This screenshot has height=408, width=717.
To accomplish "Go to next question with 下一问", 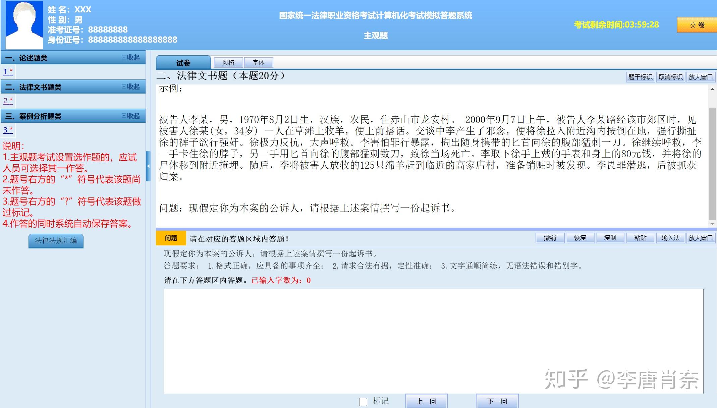I will 497,401.
